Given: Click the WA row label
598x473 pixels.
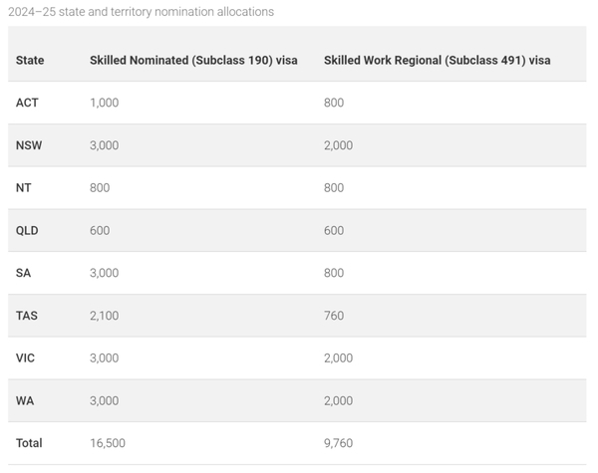Looking at the screenshot, I should pyautogui.click(x=25, y=400).
